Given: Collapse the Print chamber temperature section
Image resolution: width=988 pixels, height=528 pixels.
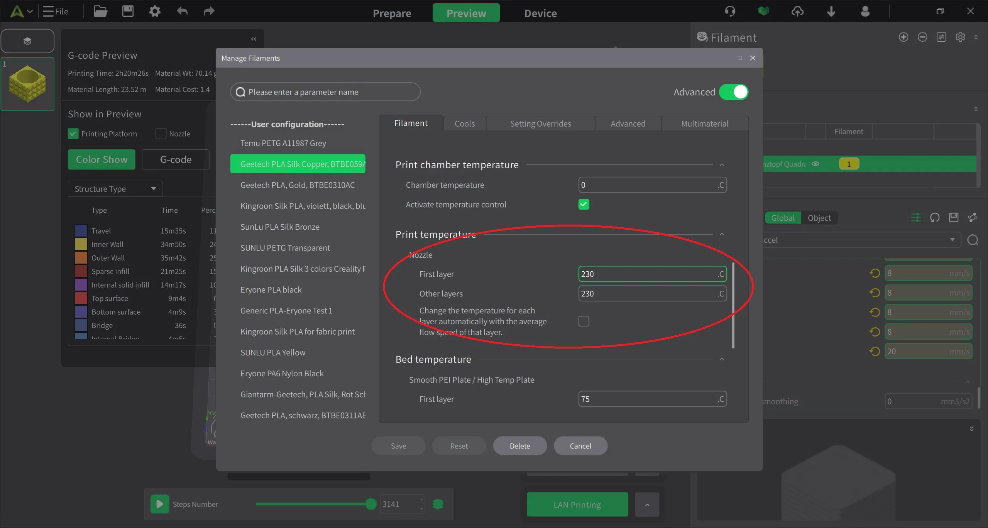Looking at the screenshot, I should (x=722, y=165).
